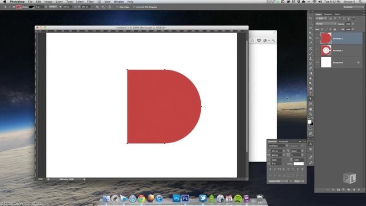Open the English: USA language dropdown
The image size is (366, 206).
pos(279,181)
